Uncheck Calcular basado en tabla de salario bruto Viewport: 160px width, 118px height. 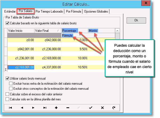[7, 23]
